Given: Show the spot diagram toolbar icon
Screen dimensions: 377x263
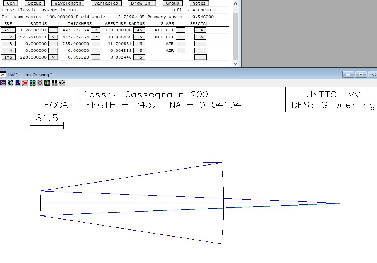Looking at the screenshot, I should click(40, 83).
